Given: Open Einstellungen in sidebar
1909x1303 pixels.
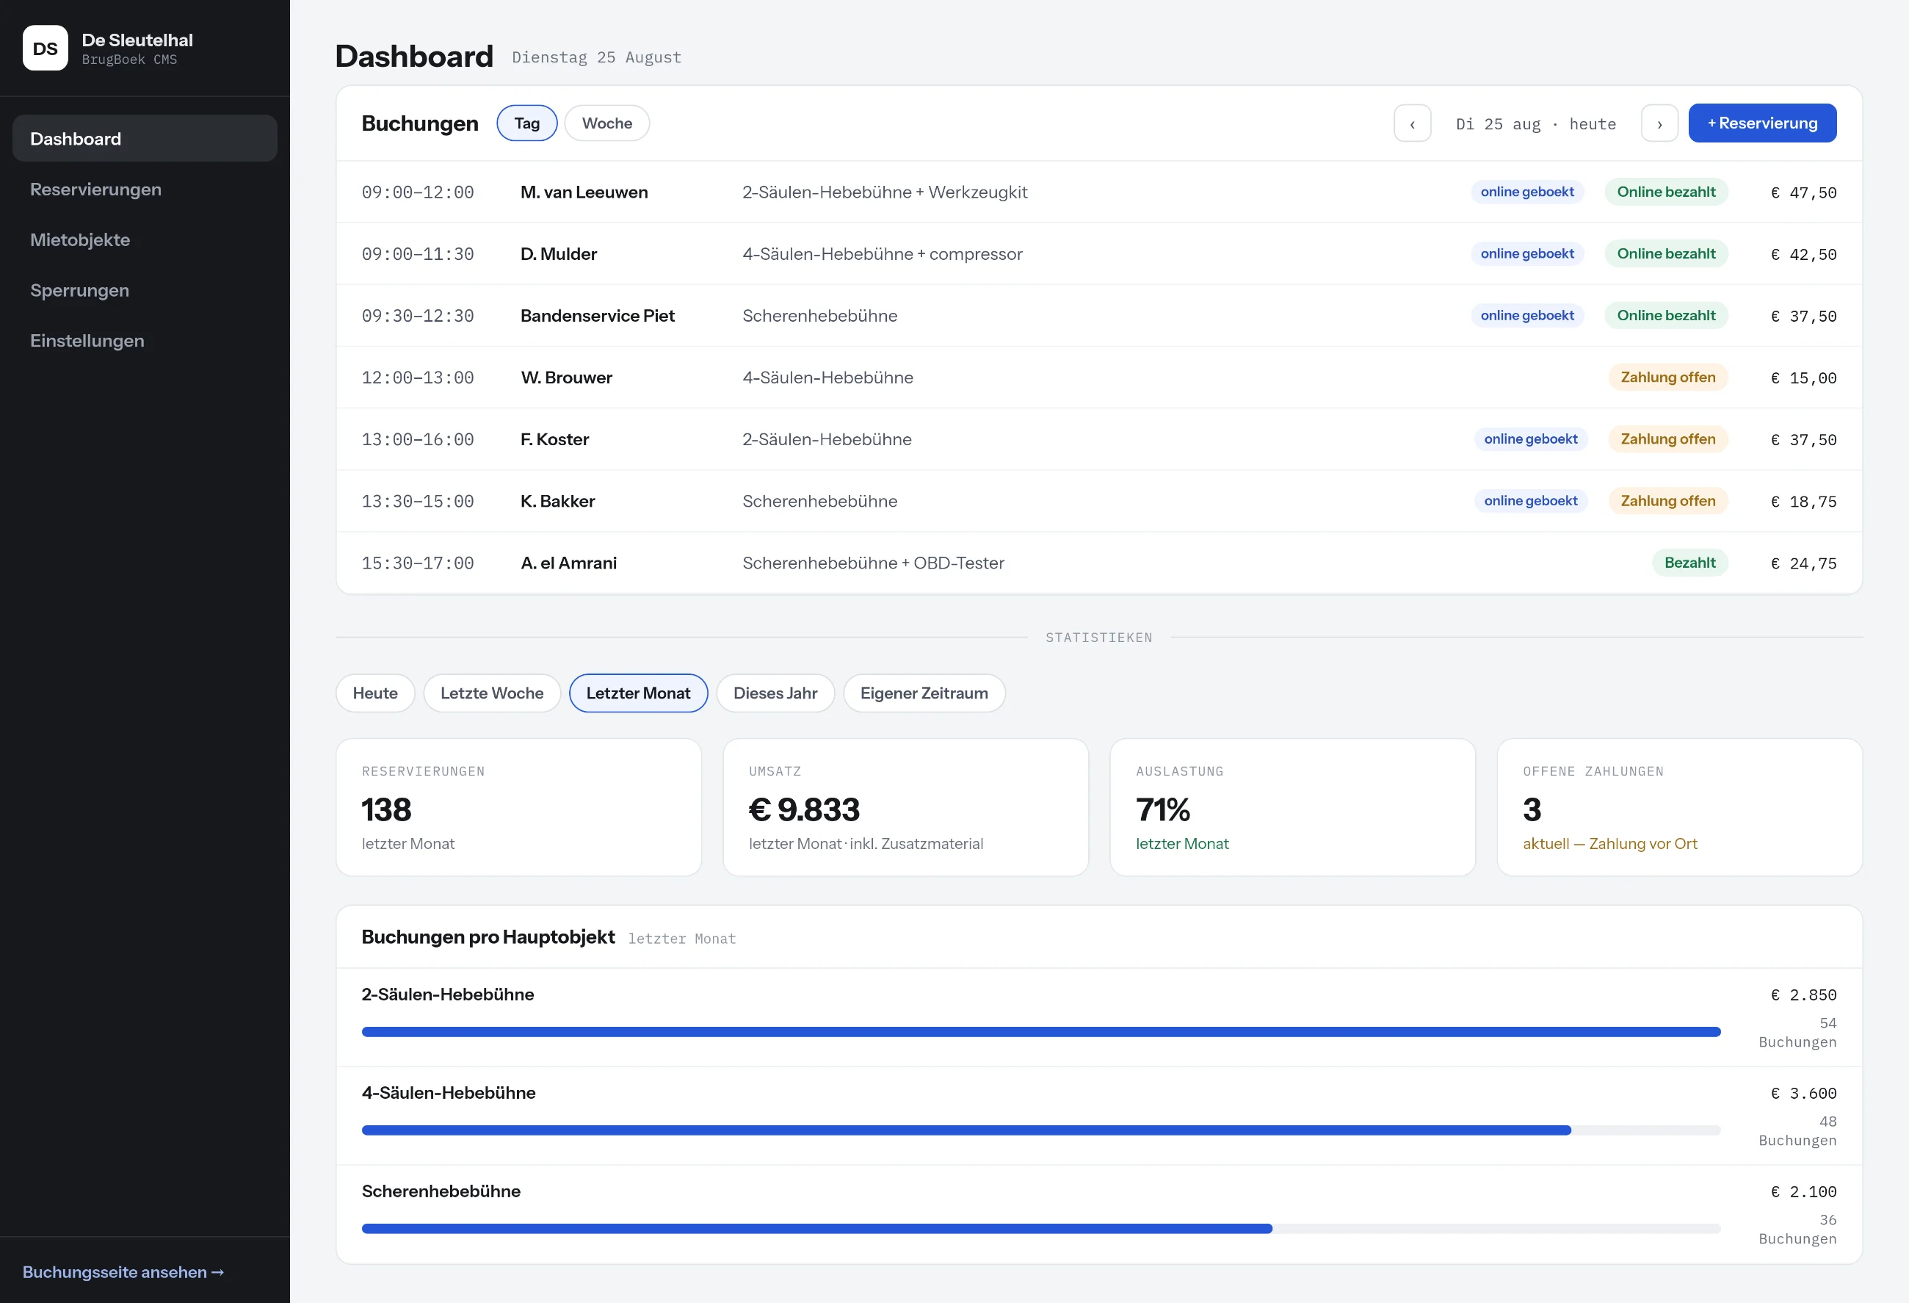Looking at the screenshot, I should 145,340.
